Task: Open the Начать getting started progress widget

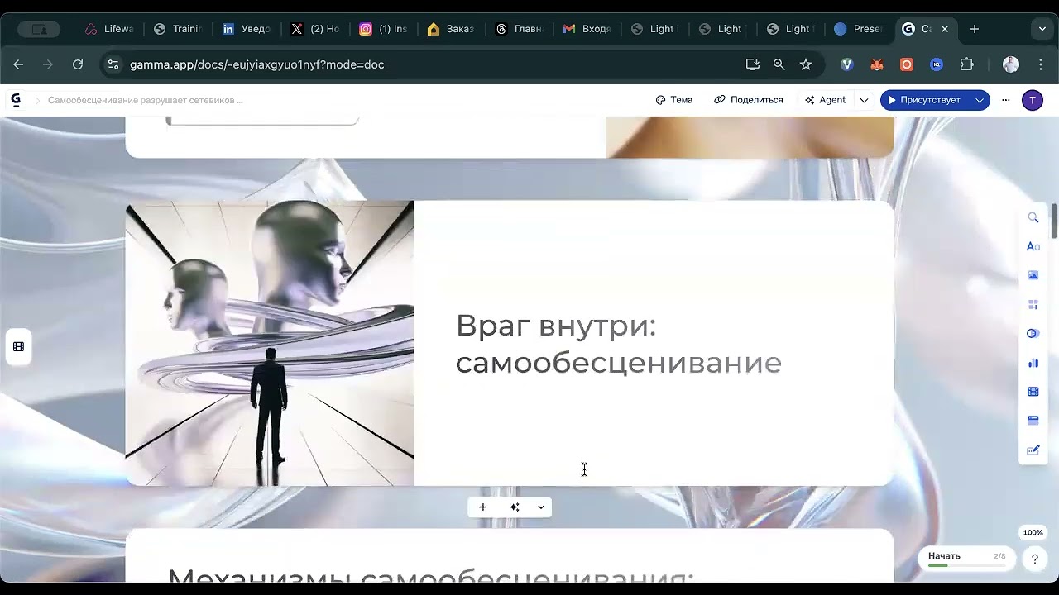Action: 966,558
